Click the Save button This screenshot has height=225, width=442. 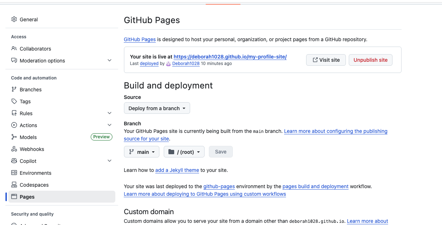point(221,152)
